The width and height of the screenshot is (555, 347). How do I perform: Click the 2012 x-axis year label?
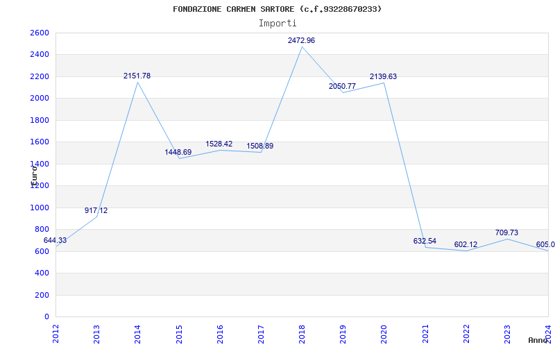55,333
